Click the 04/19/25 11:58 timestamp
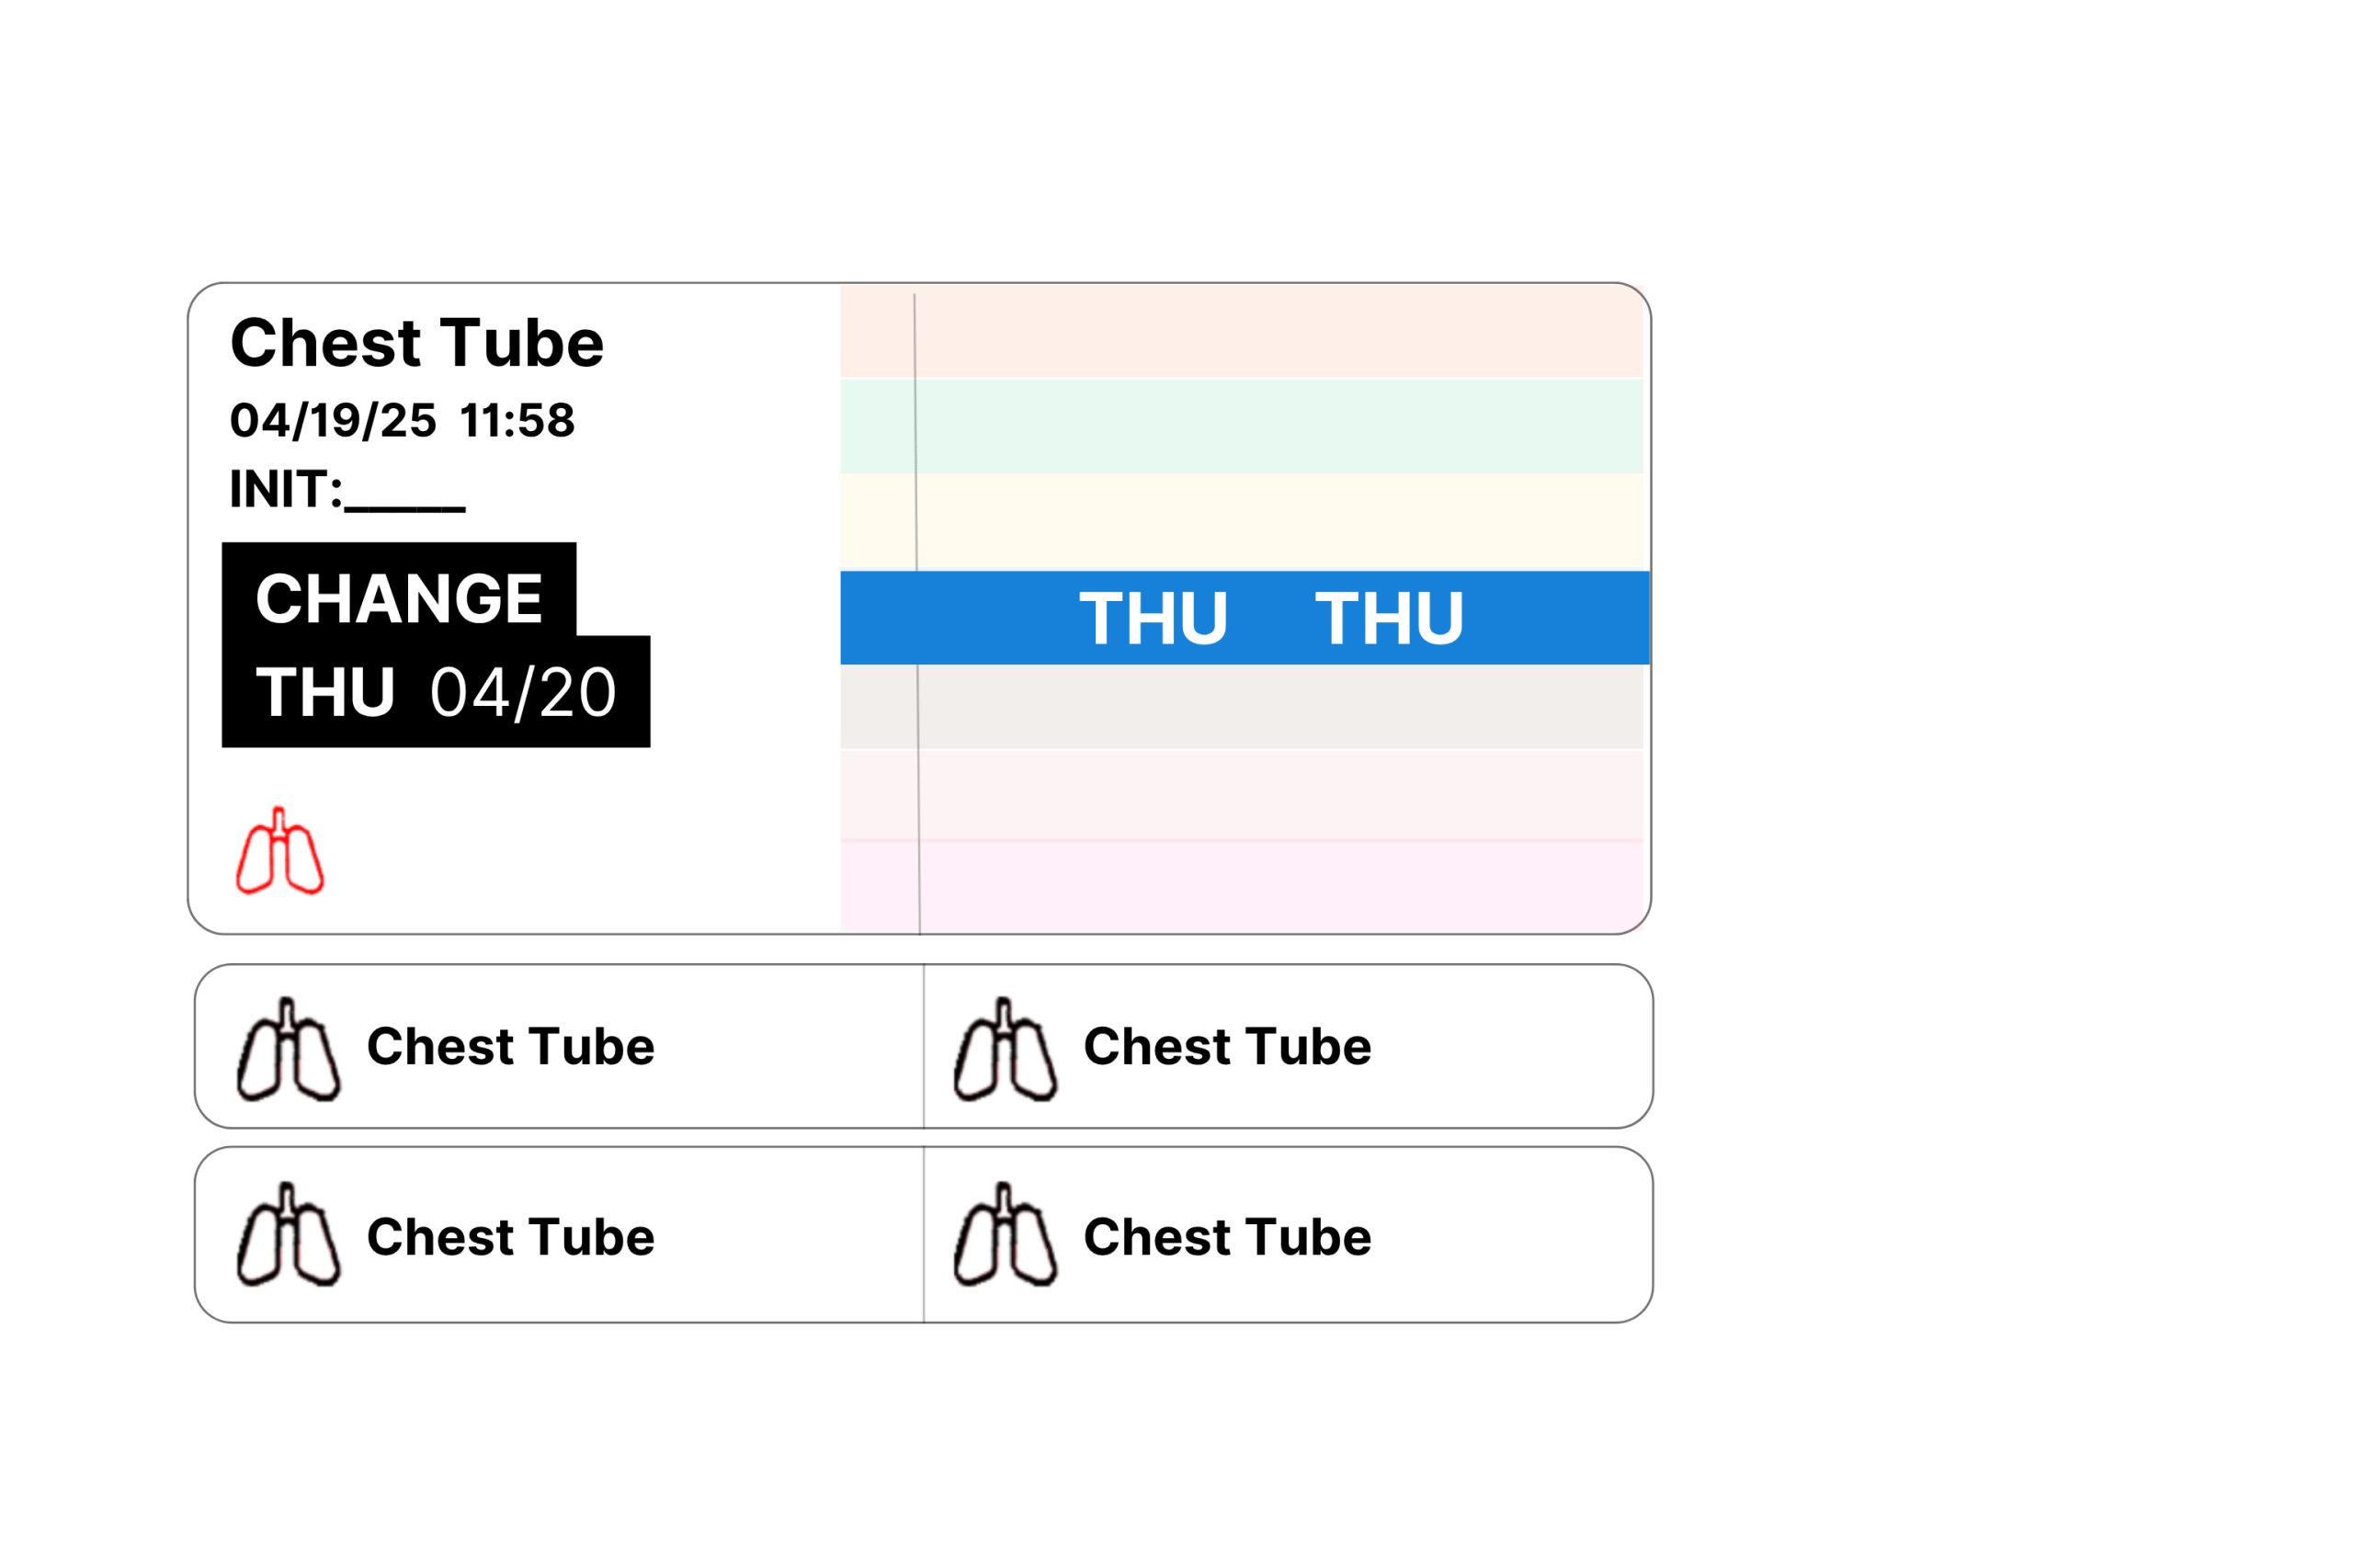 [402, 420]
